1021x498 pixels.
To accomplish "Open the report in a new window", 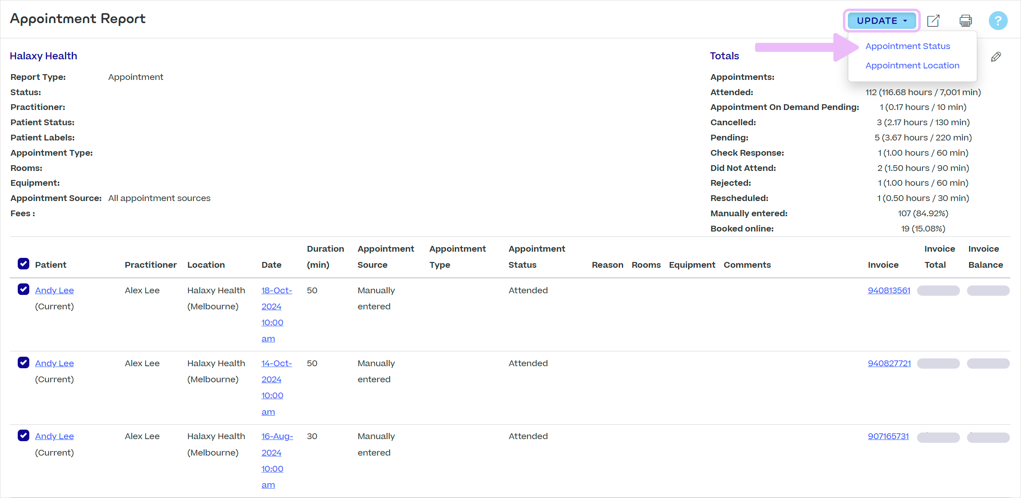I will coord(933,21).
